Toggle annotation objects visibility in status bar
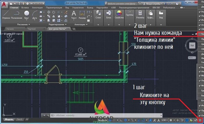The height and width of the screenshot is (124, 204). click(150, 120)
